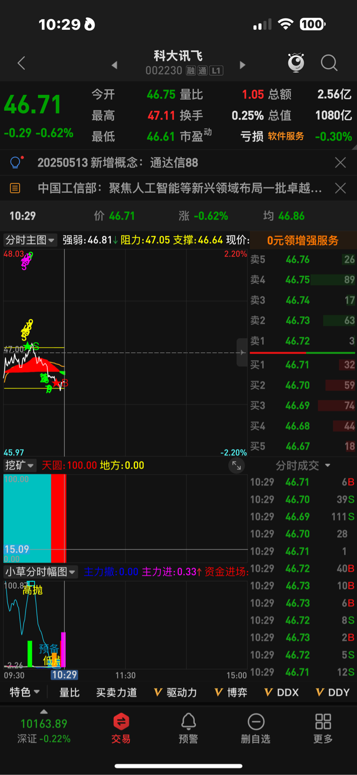Tap 删自选 remove from watchlist

(x=256, y=728)
